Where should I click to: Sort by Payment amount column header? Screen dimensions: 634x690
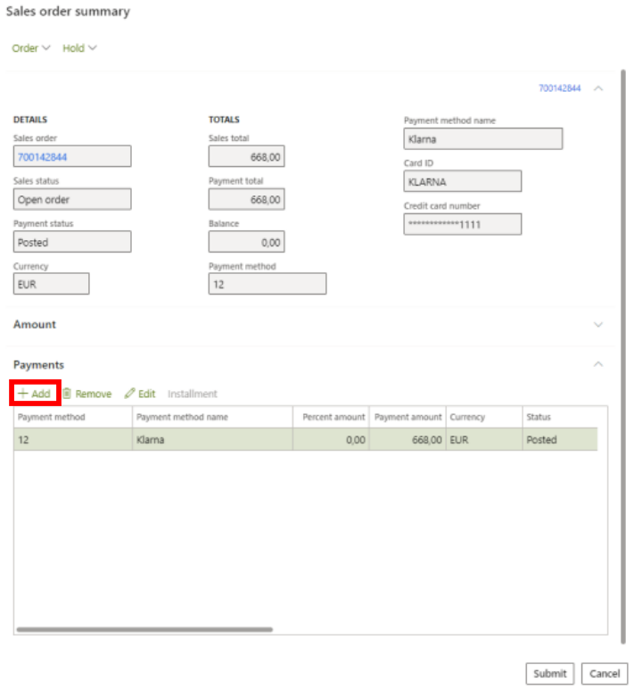408,417
